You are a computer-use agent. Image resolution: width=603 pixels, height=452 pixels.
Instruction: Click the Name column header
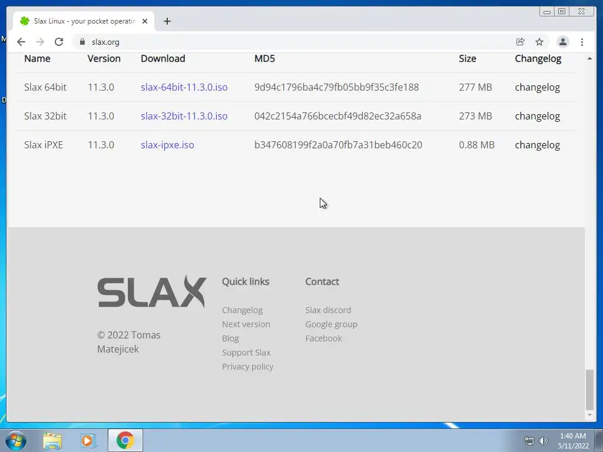pyautogui.click(x=37, y=58)
